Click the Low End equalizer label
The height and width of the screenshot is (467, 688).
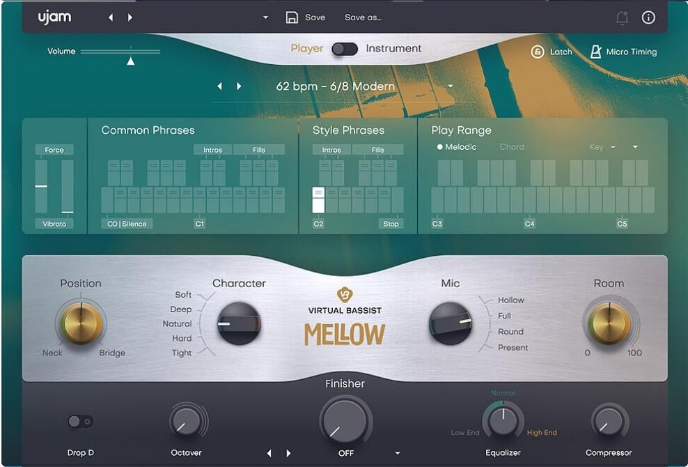coord(465,433)
